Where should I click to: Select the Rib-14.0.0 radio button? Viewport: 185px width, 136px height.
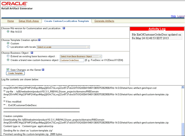coord(8,31)
